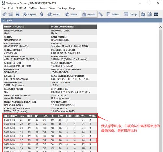Click die density 8 Gb D-die value
The width and height of the screenshot is (163, 152).
[x=66, y=53]
